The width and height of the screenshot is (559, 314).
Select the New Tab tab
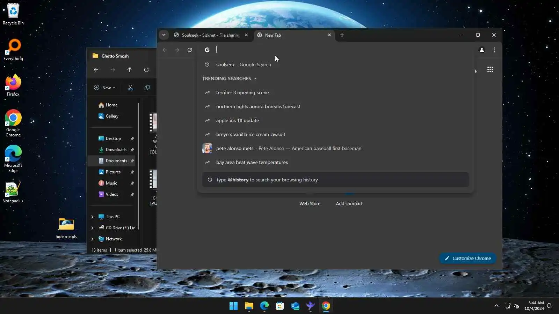(294, 35)
